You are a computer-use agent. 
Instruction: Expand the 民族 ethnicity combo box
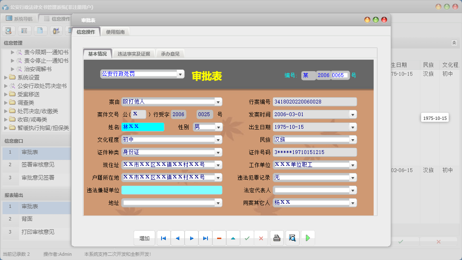point(354,139)
